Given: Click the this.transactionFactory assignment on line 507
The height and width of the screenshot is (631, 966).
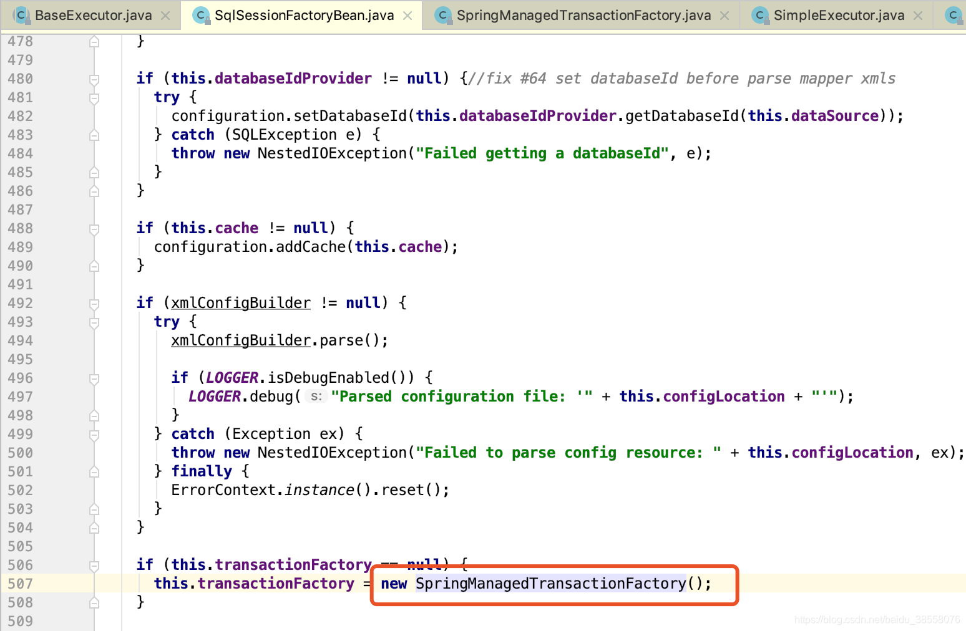Looking at the screenshot, I should tap(254, 584).
